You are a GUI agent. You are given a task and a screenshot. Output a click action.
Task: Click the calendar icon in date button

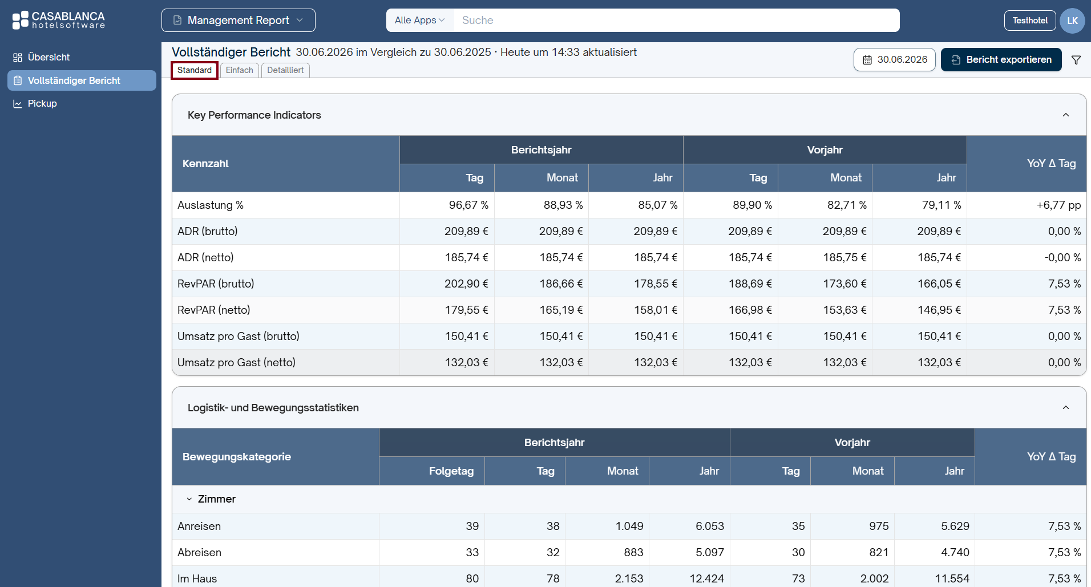pos(867,60)
